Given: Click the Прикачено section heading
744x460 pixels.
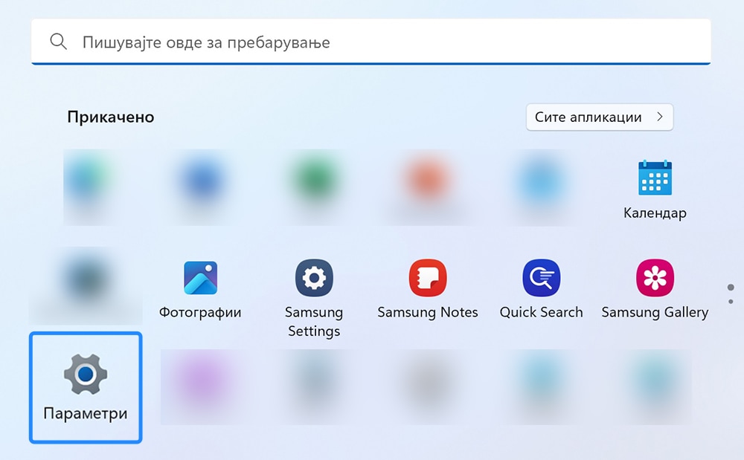Looking at the screenshot, I should [x=111, y=117].
